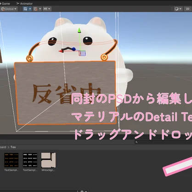Screen dimensions: 192x192
Task: Click the red X-axis gizmo arrow
Action: 61,51
